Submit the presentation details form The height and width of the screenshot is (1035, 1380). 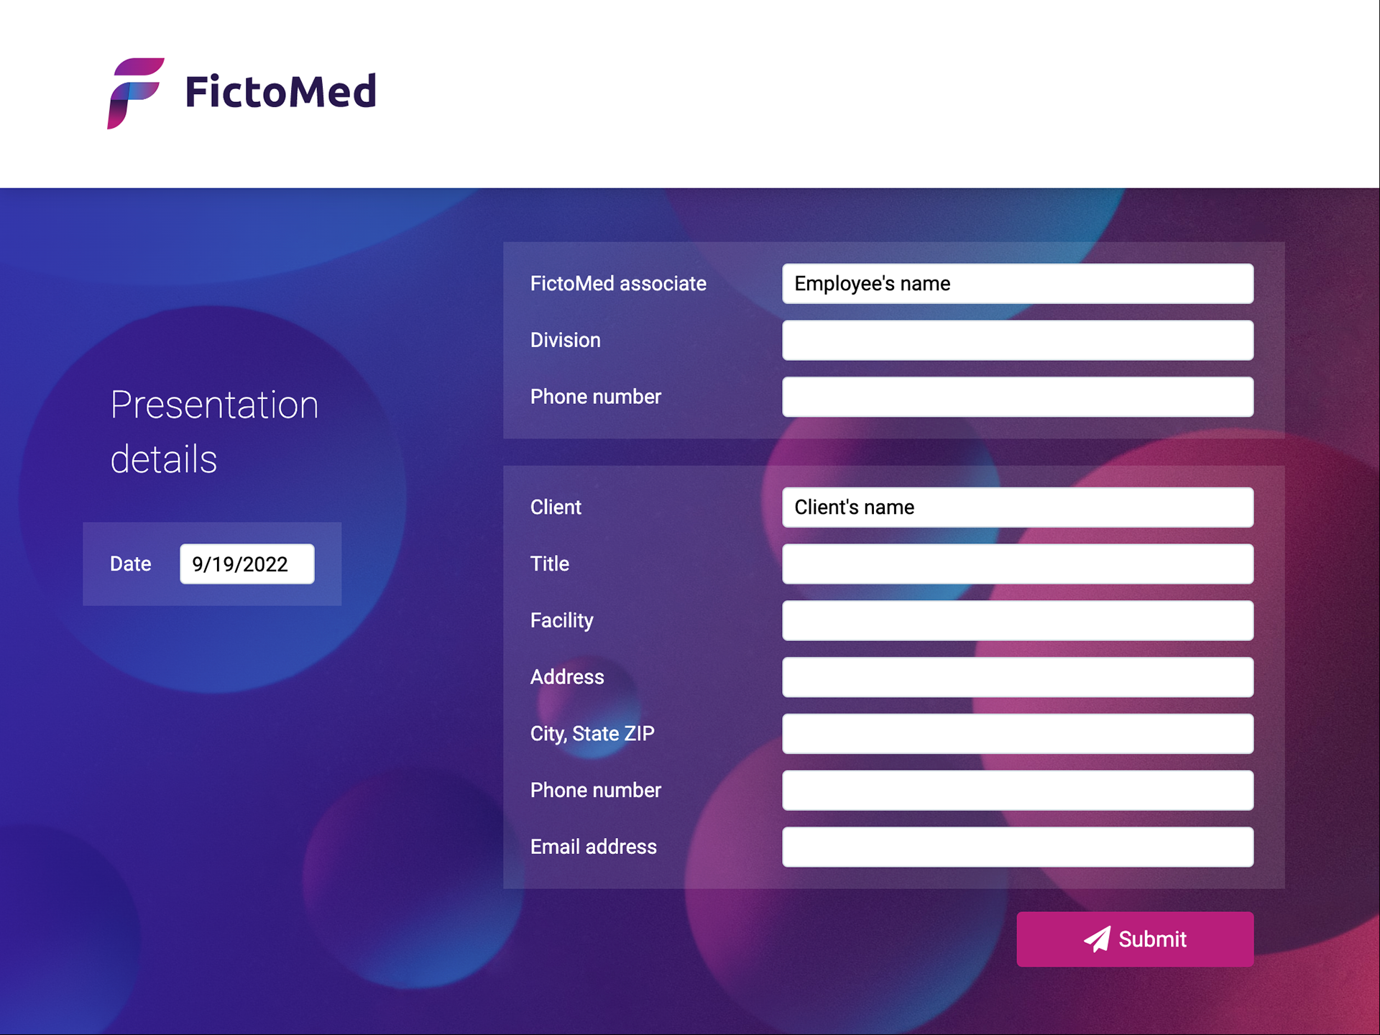[1135, 939]
